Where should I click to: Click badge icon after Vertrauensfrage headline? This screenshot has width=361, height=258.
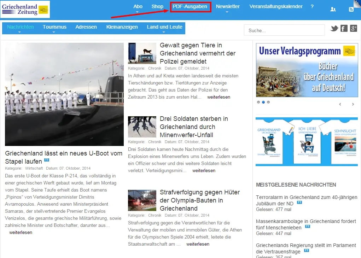click(307, 251)
